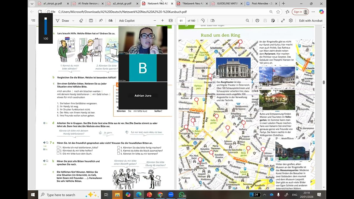Click the Sign in button
Viewport: 354px width, 199px height.
pos(301,12)
